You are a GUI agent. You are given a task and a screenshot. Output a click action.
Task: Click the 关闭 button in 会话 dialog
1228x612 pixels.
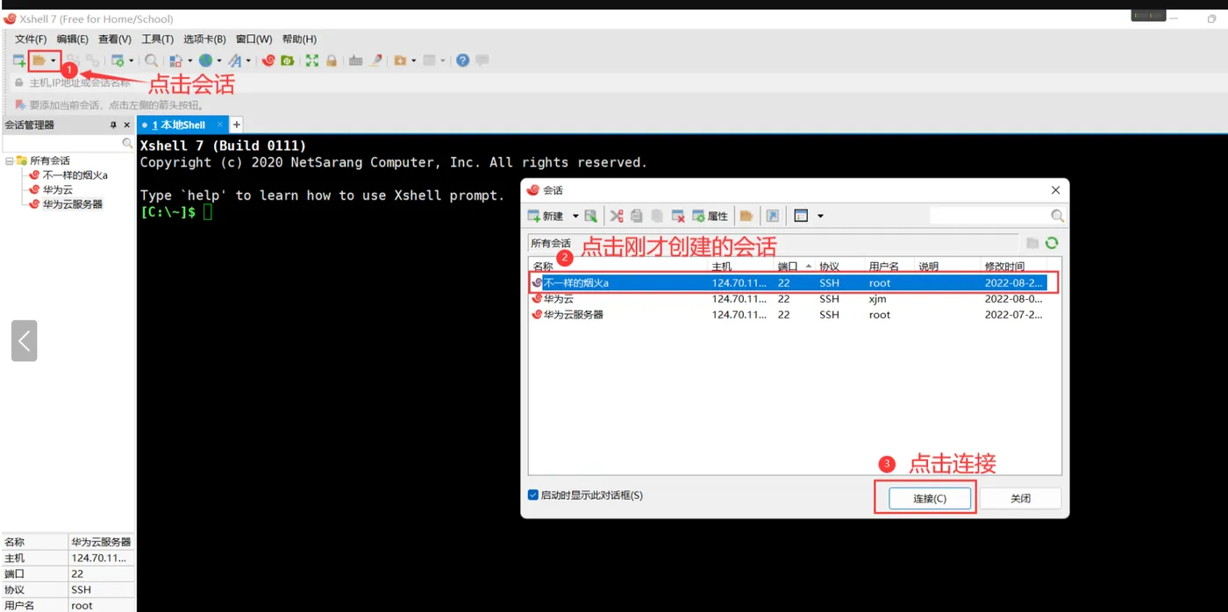pyautogui.click(x=1020, y=498)
